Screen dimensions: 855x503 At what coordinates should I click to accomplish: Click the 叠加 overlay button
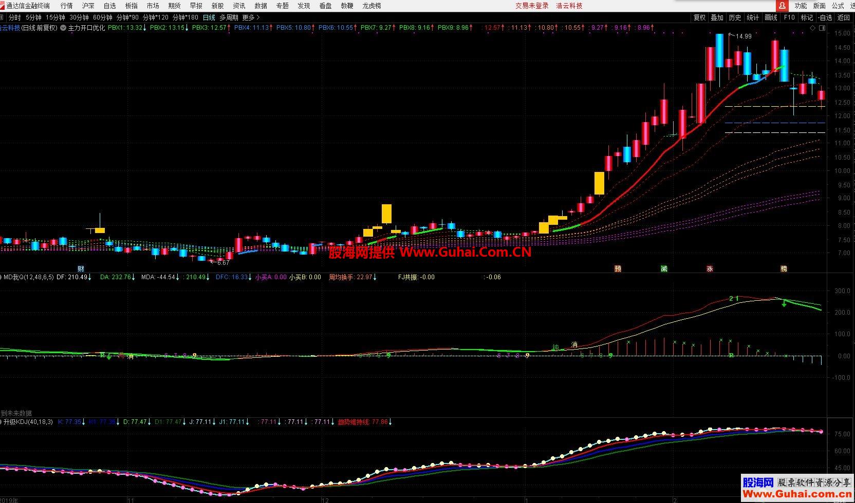pyautogui.click(x=717, y=17)
